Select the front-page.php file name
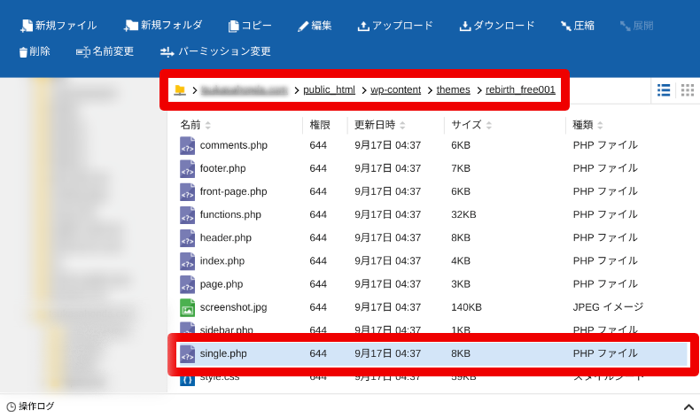The height and width of the screenshot is (418, 700). point(234,192)
